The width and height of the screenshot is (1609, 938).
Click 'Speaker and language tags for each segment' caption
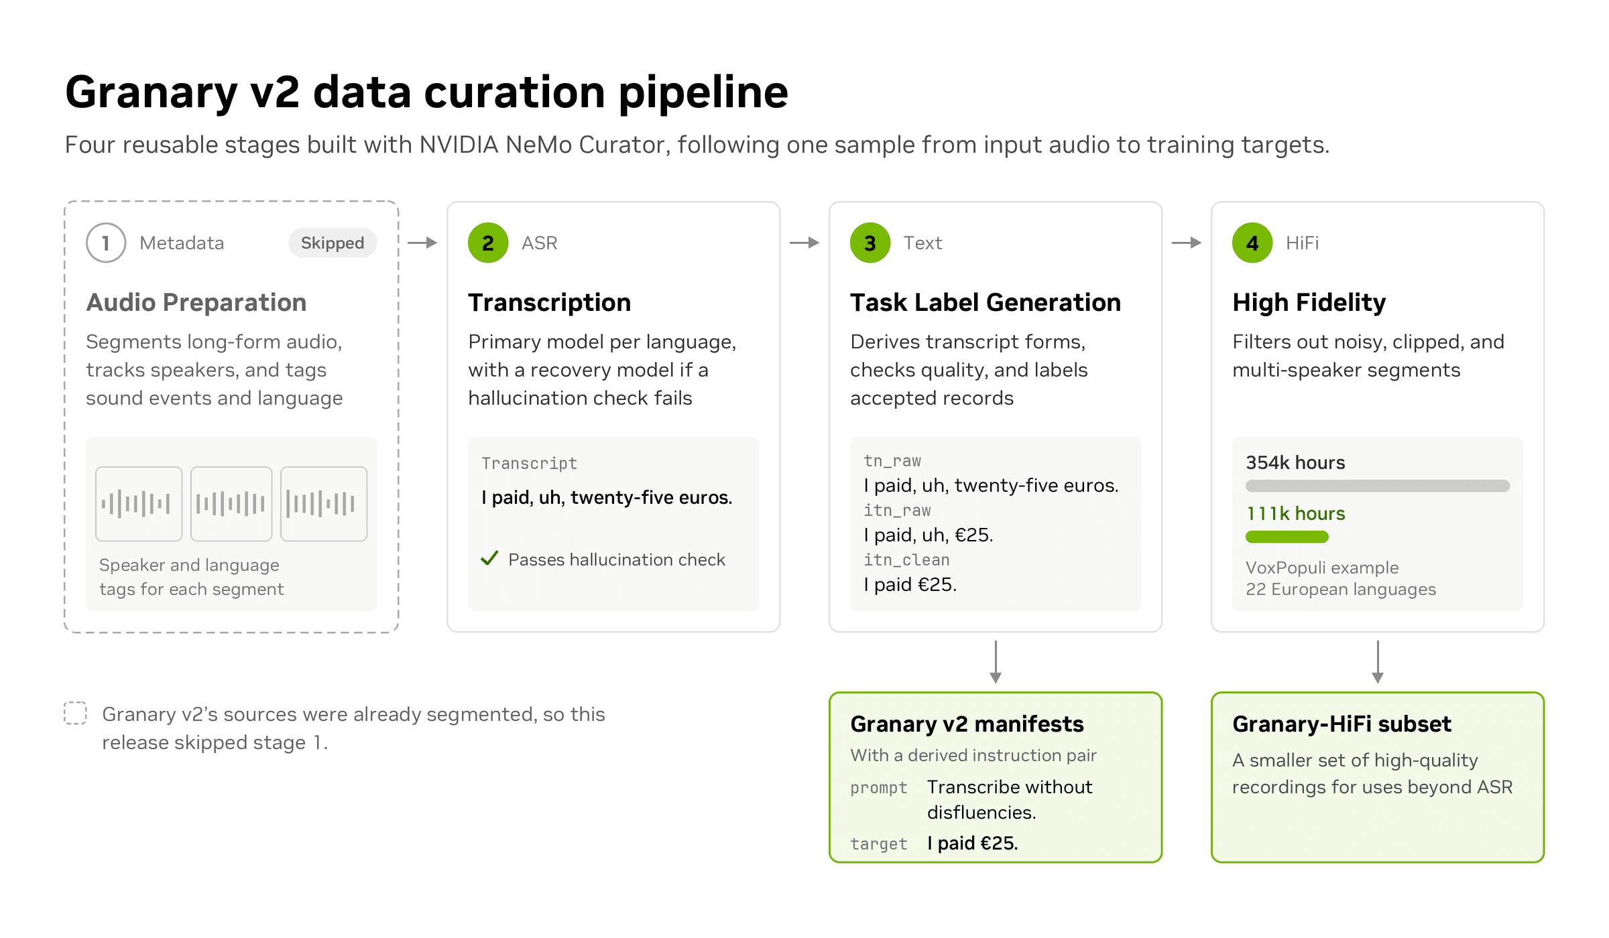[191, 577]
